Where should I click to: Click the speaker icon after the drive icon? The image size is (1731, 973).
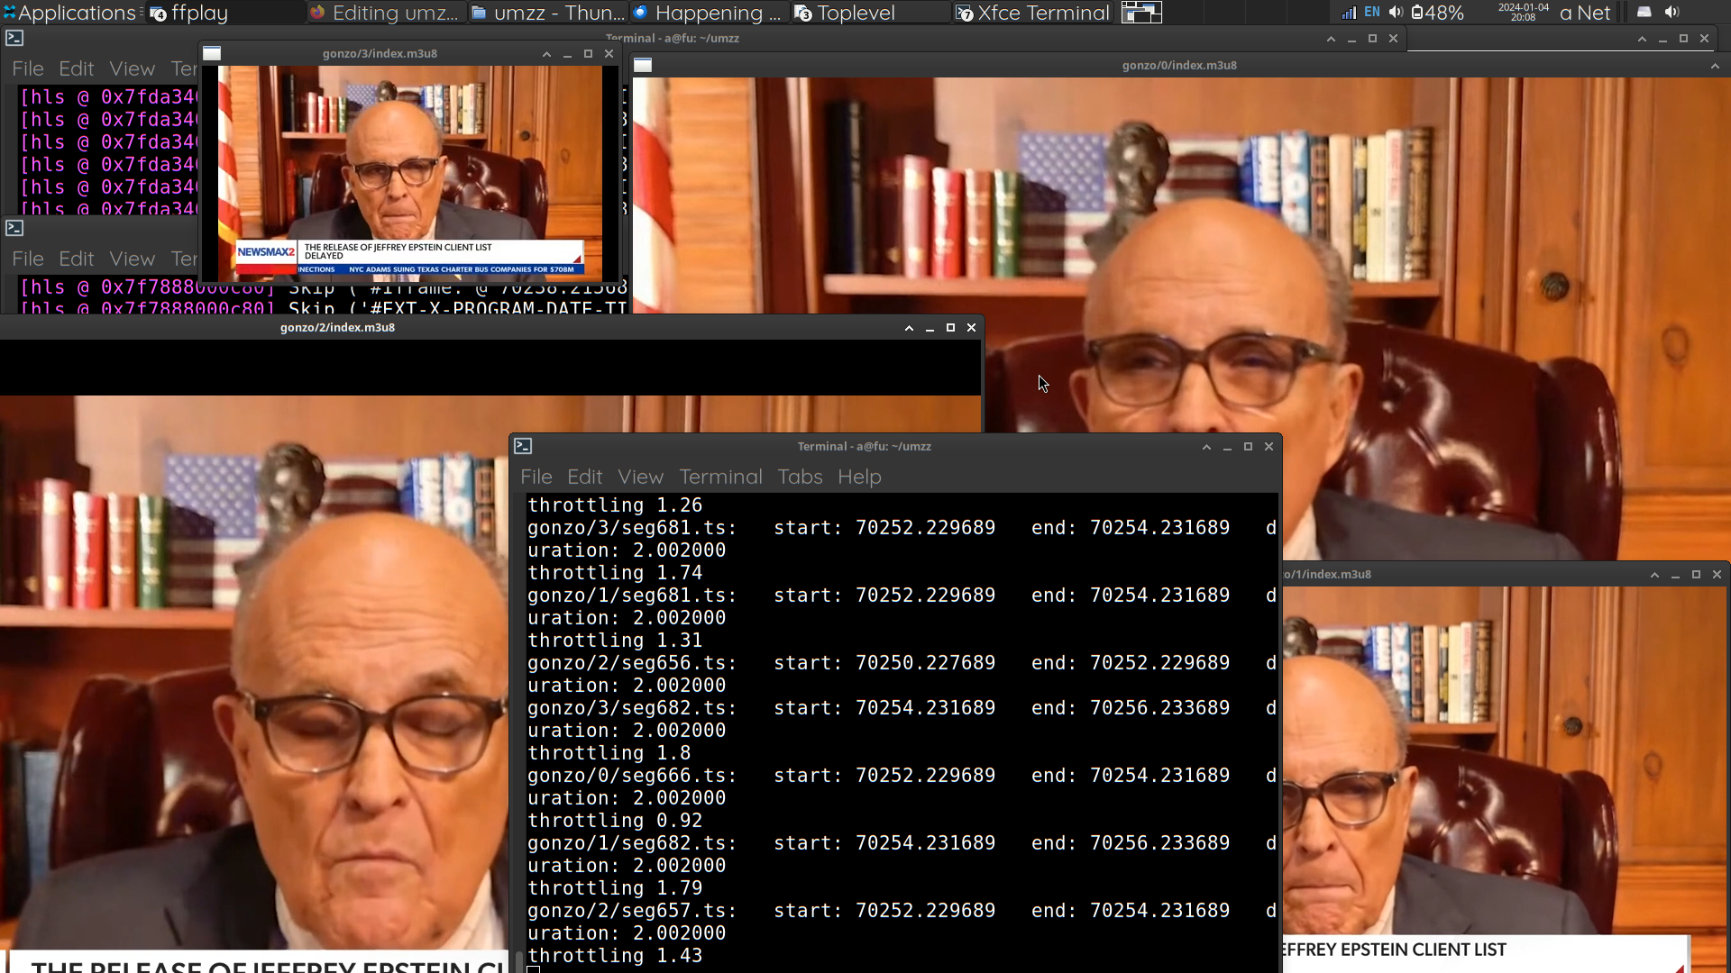point(1672,13)
